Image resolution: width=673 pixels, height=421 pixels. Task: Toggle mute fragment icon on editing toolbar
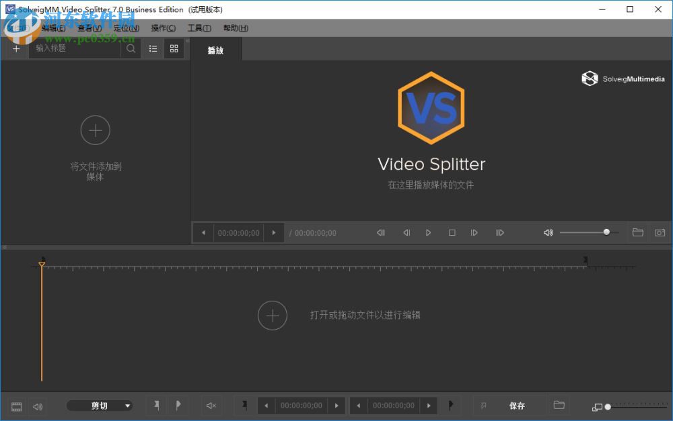point(211,406)
